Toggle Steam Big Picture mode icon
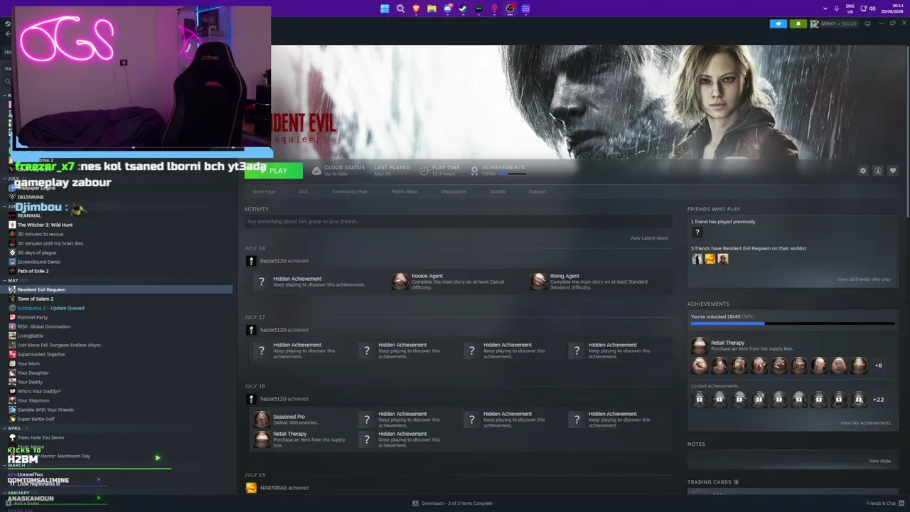This screenshot has width=910, height=512. [867, 23]
